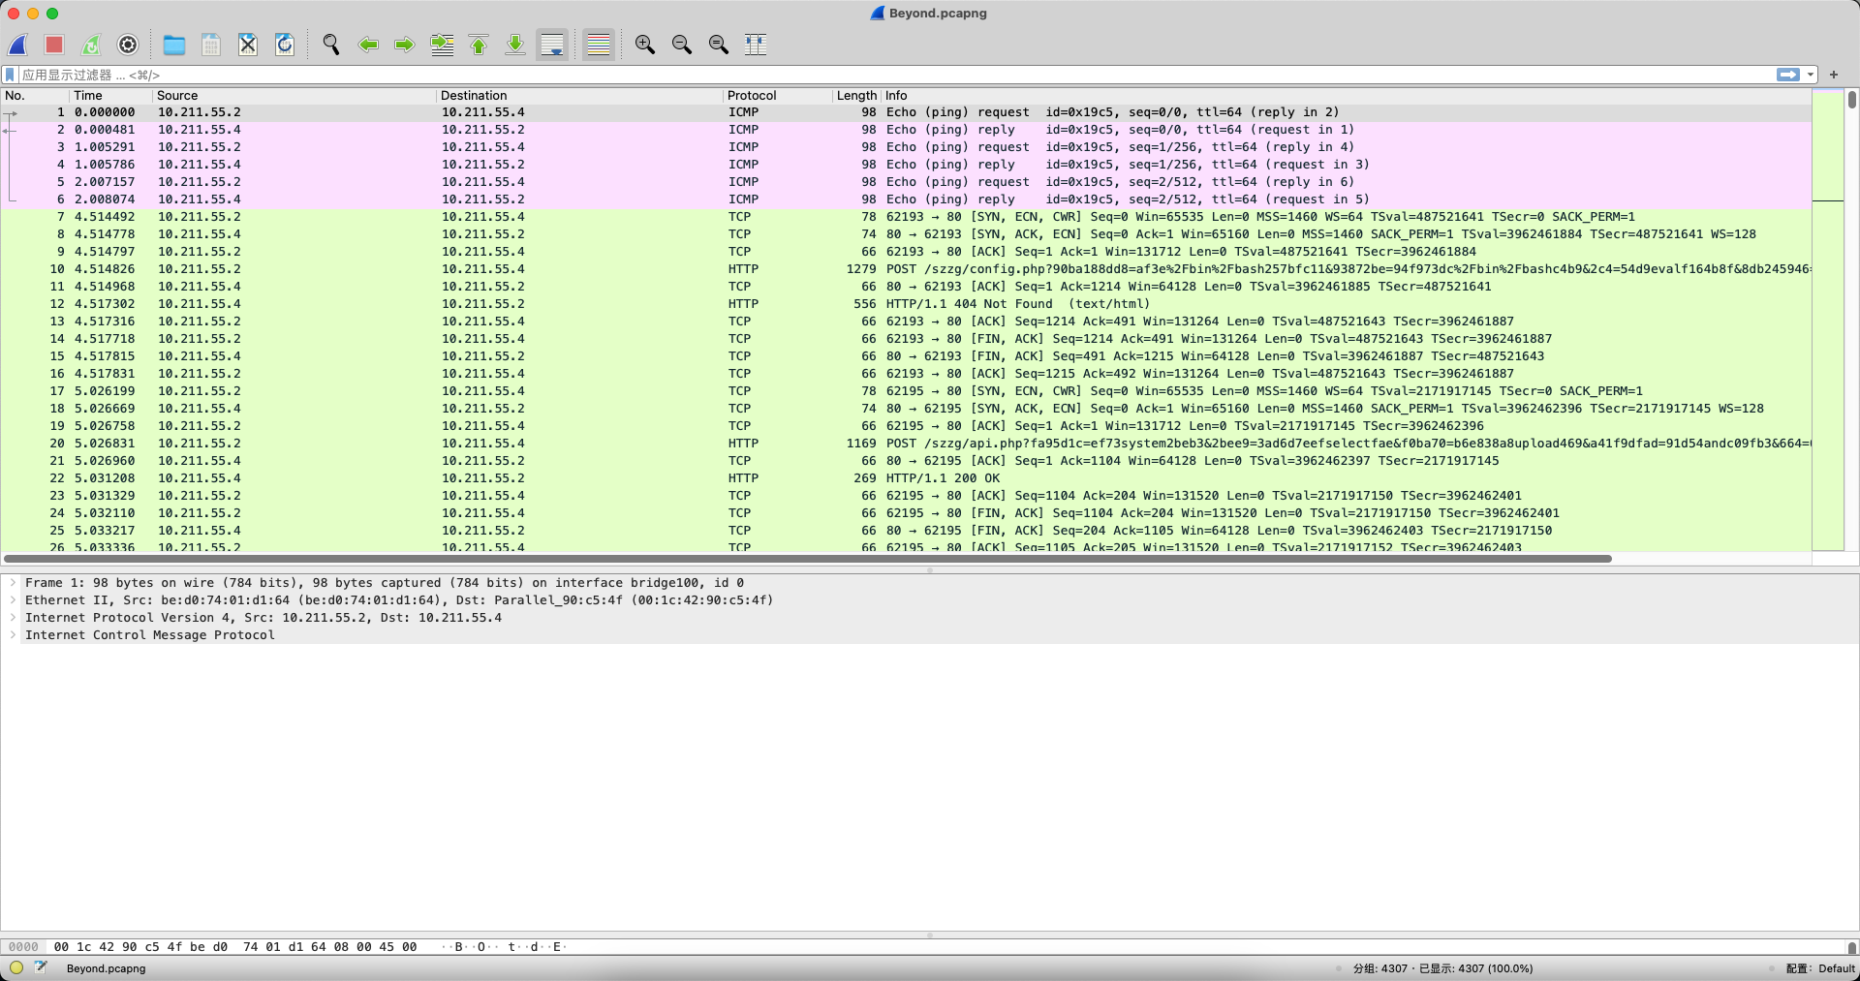The width and height of the screenshot is (1860, 981).
Task: Toggle auto scroll during live capture
Action: click(x=552, y=45)
